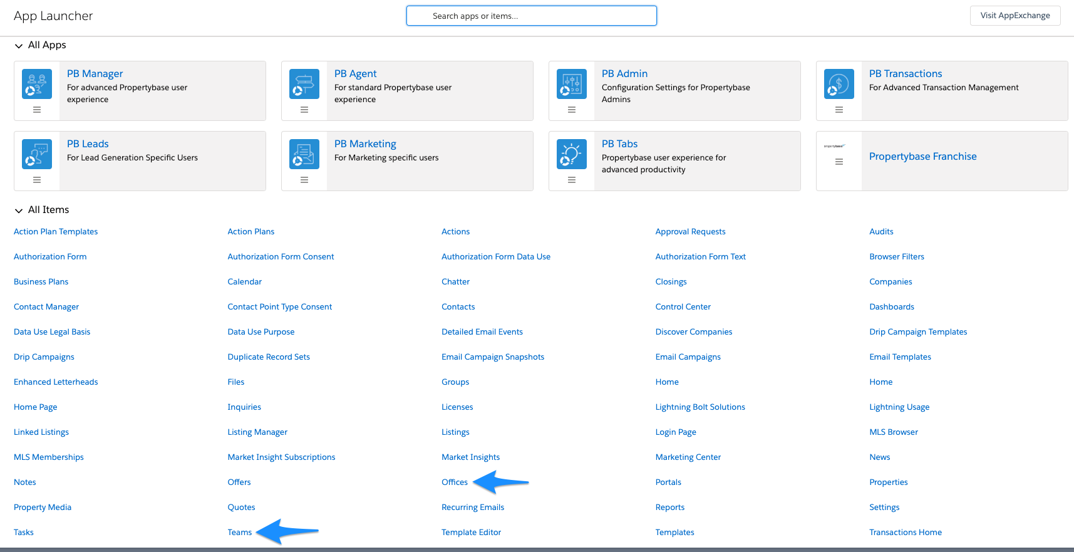Open the Portals item

[668, 482]
